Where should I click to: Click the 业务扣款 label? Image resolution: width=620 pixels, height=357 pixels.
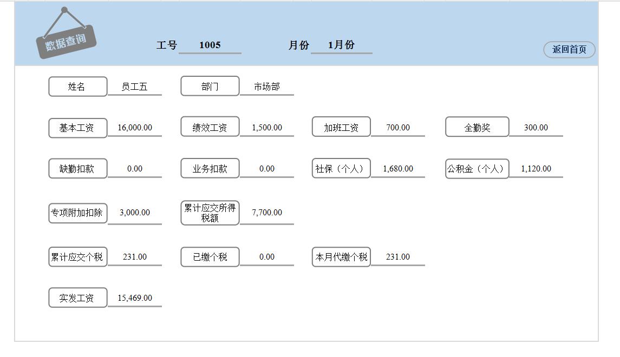click(x=210, y=168)
